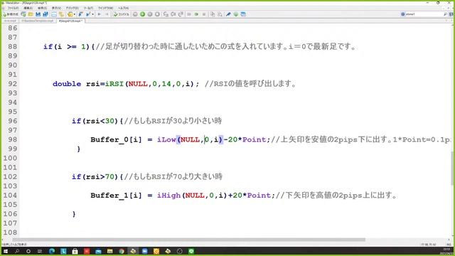This screenshot has width=455, height=256.
Task: Click the vertical scrollbar thumb of editor
Action: click(451, 168)
